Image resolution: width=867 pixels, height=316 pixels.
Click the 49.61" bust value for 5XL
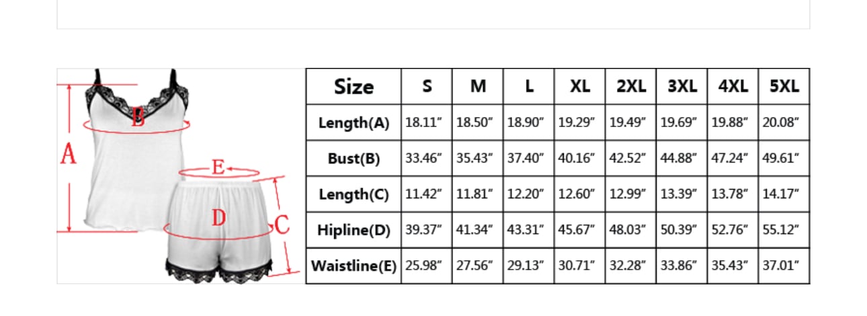(x=782, y=159)
